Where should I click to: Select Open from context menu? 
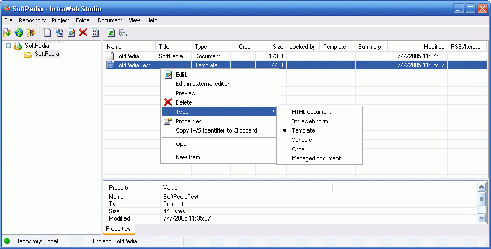pyautogui.click(x=183, y=144)
